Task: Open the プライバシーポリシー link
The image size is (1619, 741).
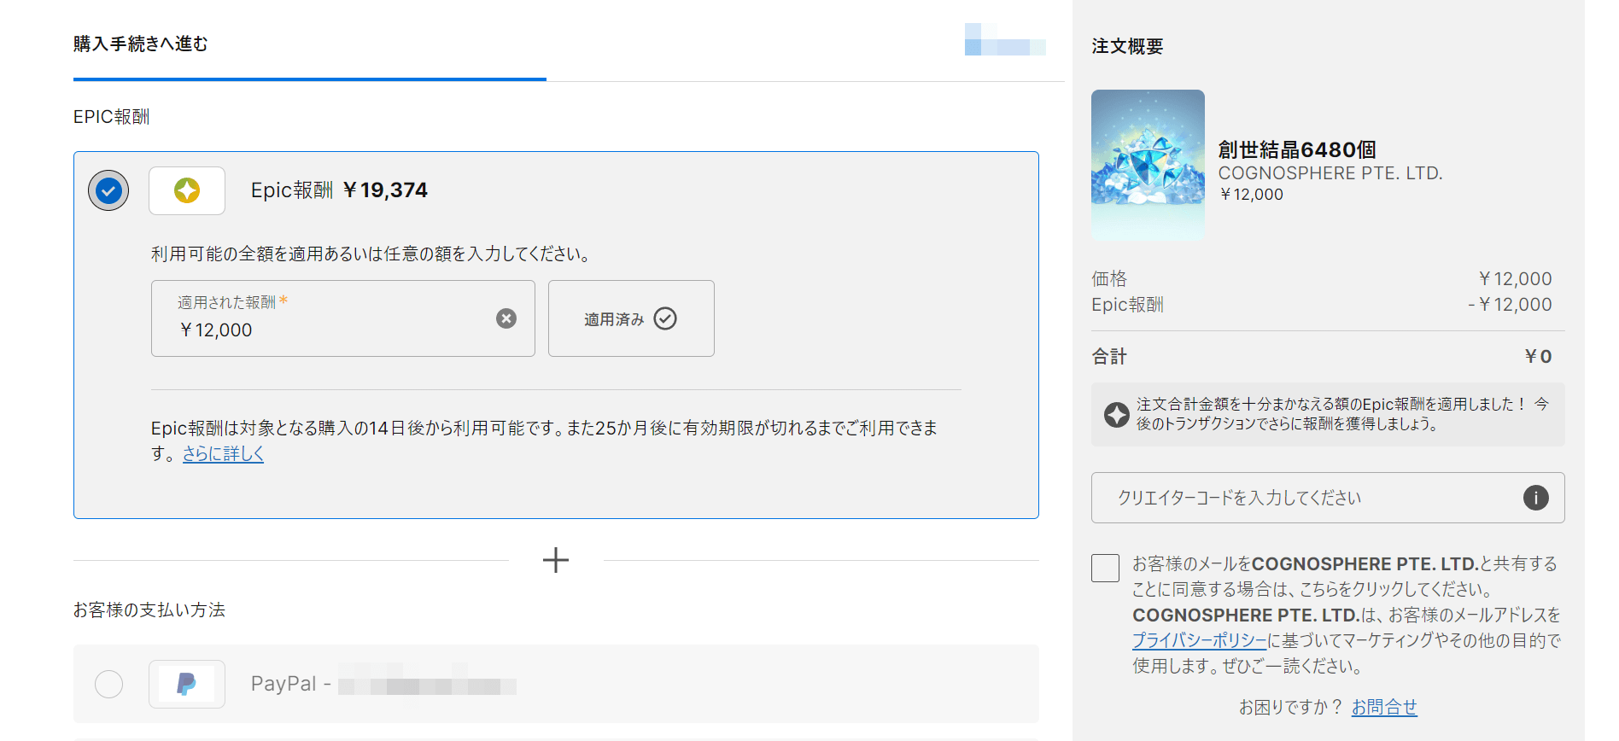Action: coord(1200,640)
